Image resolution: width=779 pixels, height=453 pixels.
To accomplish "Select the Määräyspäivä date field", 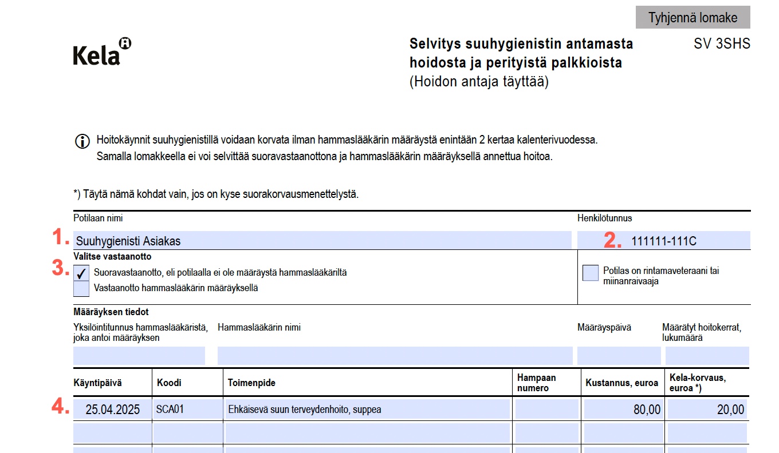I will (x=619, y=356).
